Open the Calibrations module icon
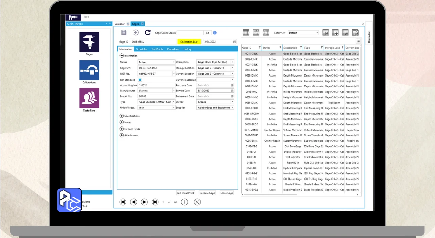The image size is (435, 238). click(x=89, y=70)
